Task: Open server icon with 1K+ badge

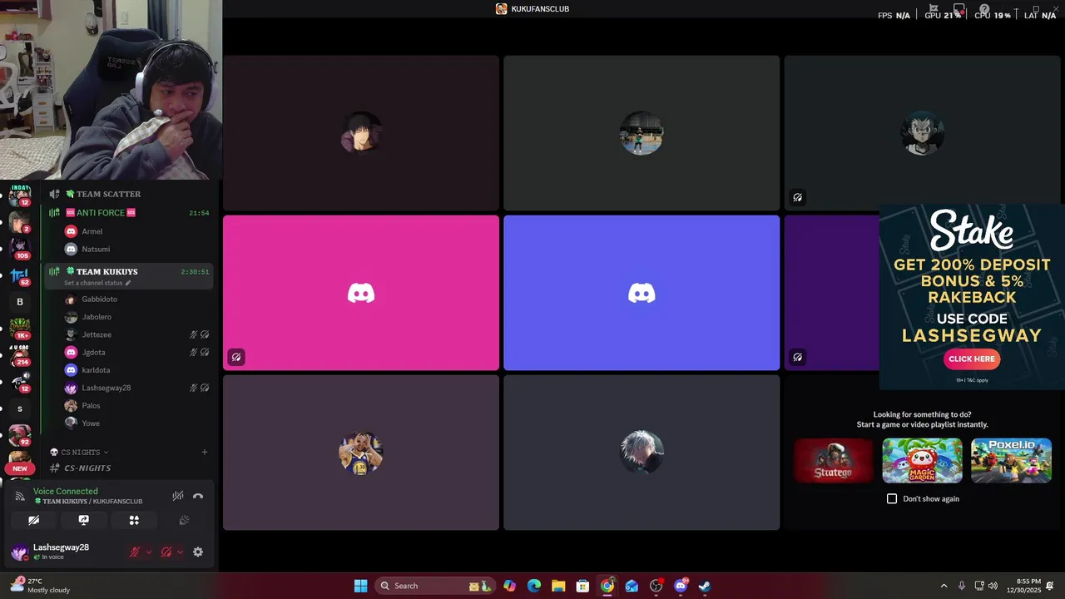Action: [x=20, y=329]
